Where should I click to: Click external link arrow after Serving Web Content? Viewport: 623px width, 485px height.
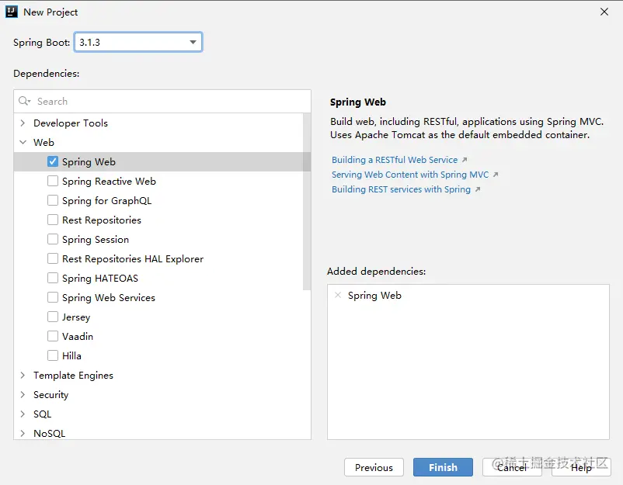click(x=496, y=175)
